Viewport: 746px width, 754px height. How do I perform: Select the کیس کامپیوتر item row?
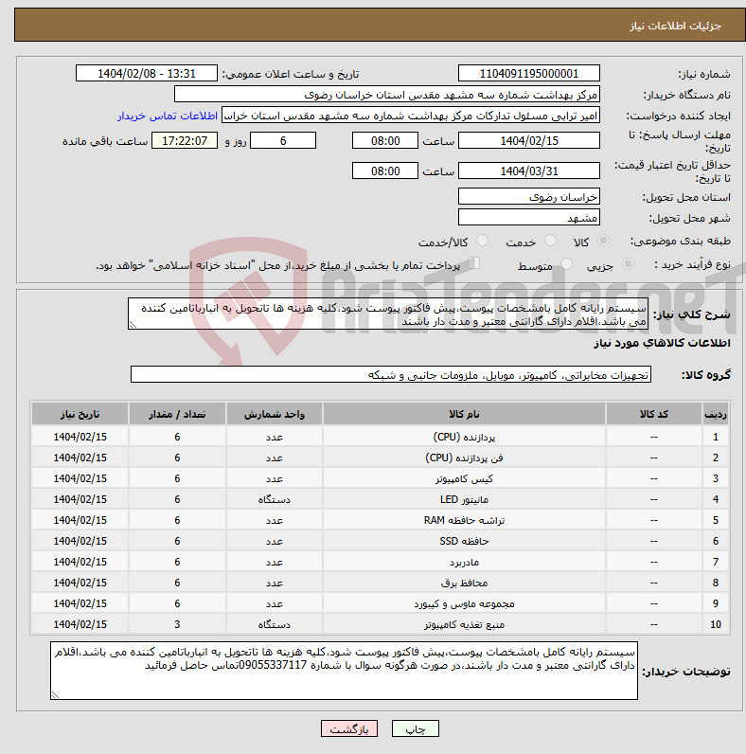(x=380, y=478)
